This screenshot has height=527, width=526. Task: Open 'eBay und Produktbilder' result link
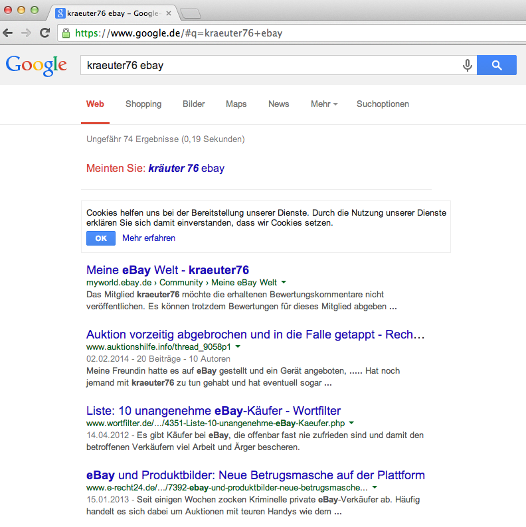click(256, 475)
